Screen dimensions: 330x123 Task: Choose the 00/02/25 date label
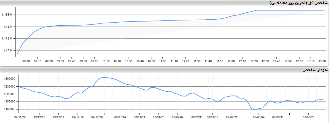pos(232,117)
